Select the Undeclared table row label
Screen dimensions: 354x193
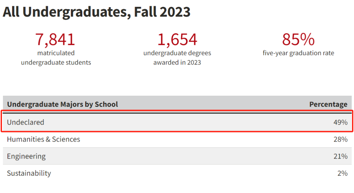(26, 122)
